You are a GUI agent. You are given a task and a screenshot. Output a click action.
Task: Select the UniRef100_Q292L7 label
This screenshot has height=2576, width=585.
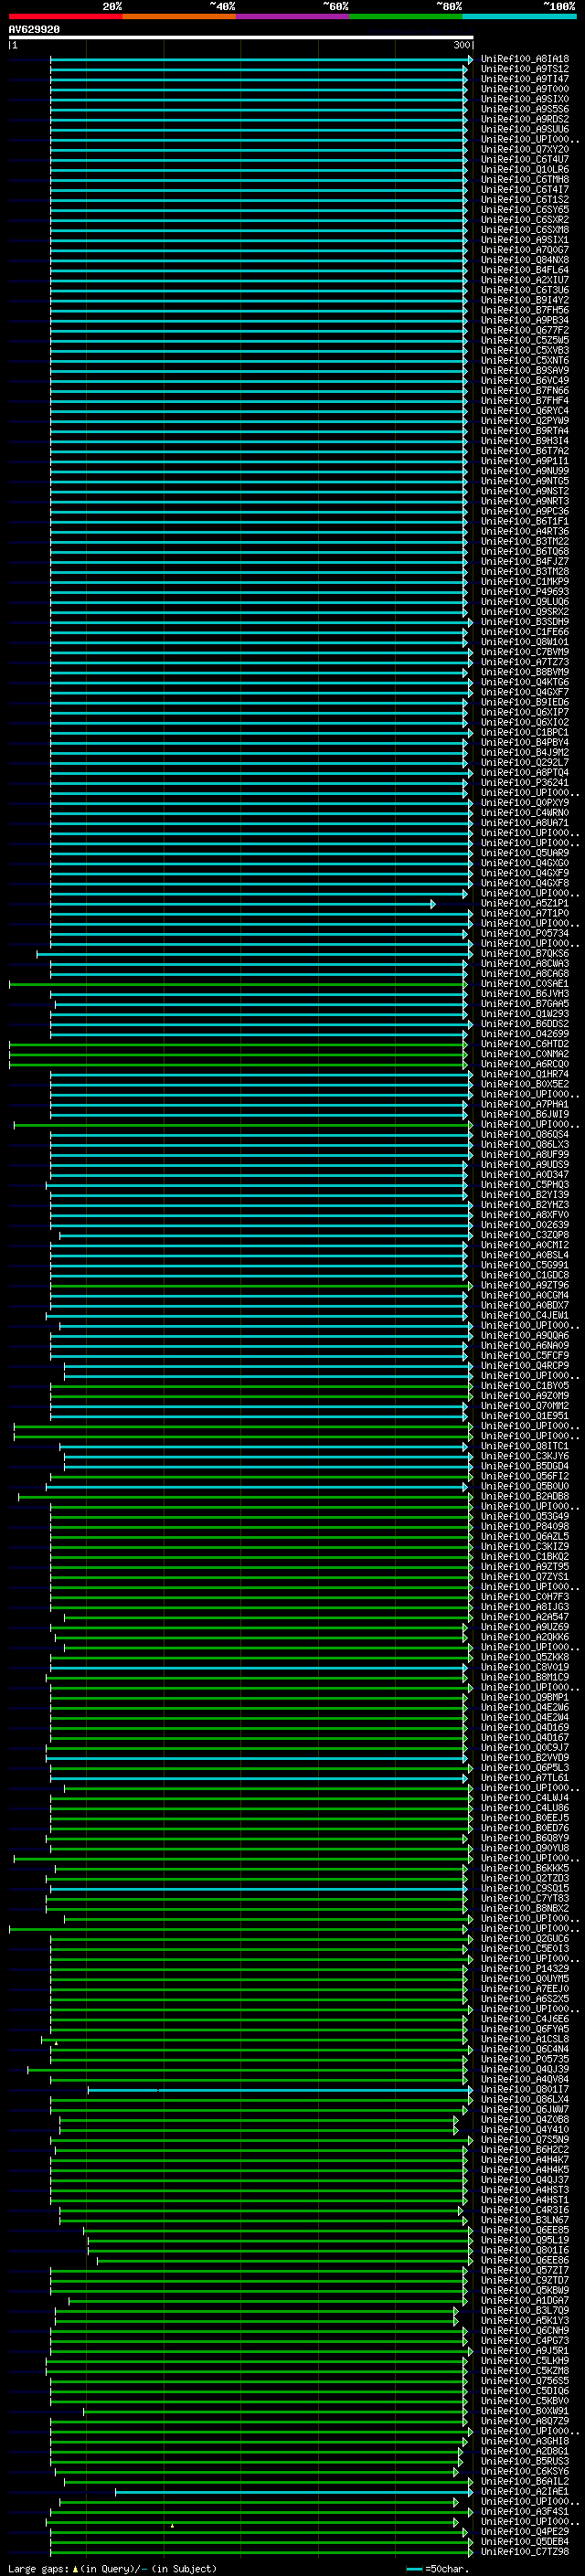click(525, 762)
